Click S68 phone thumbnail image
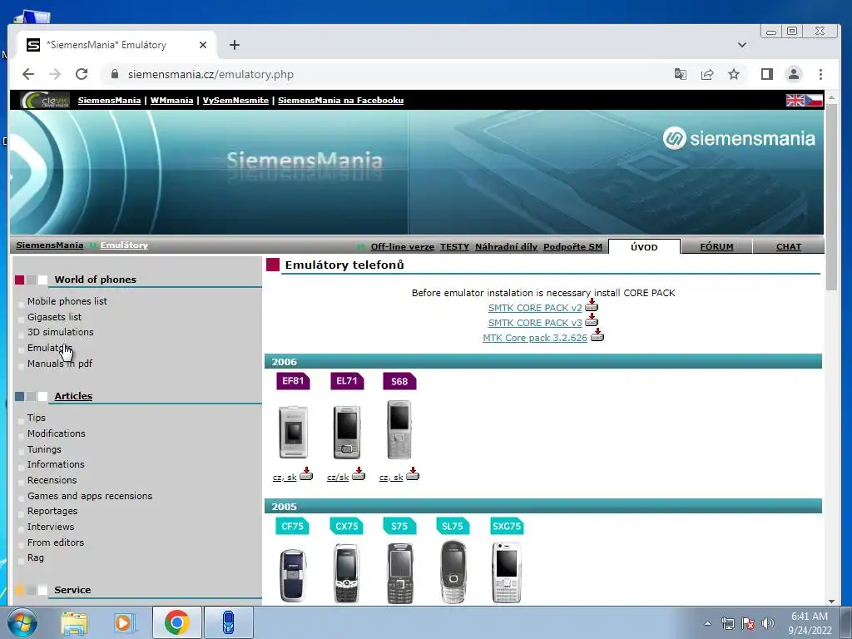 click(399, 429)
